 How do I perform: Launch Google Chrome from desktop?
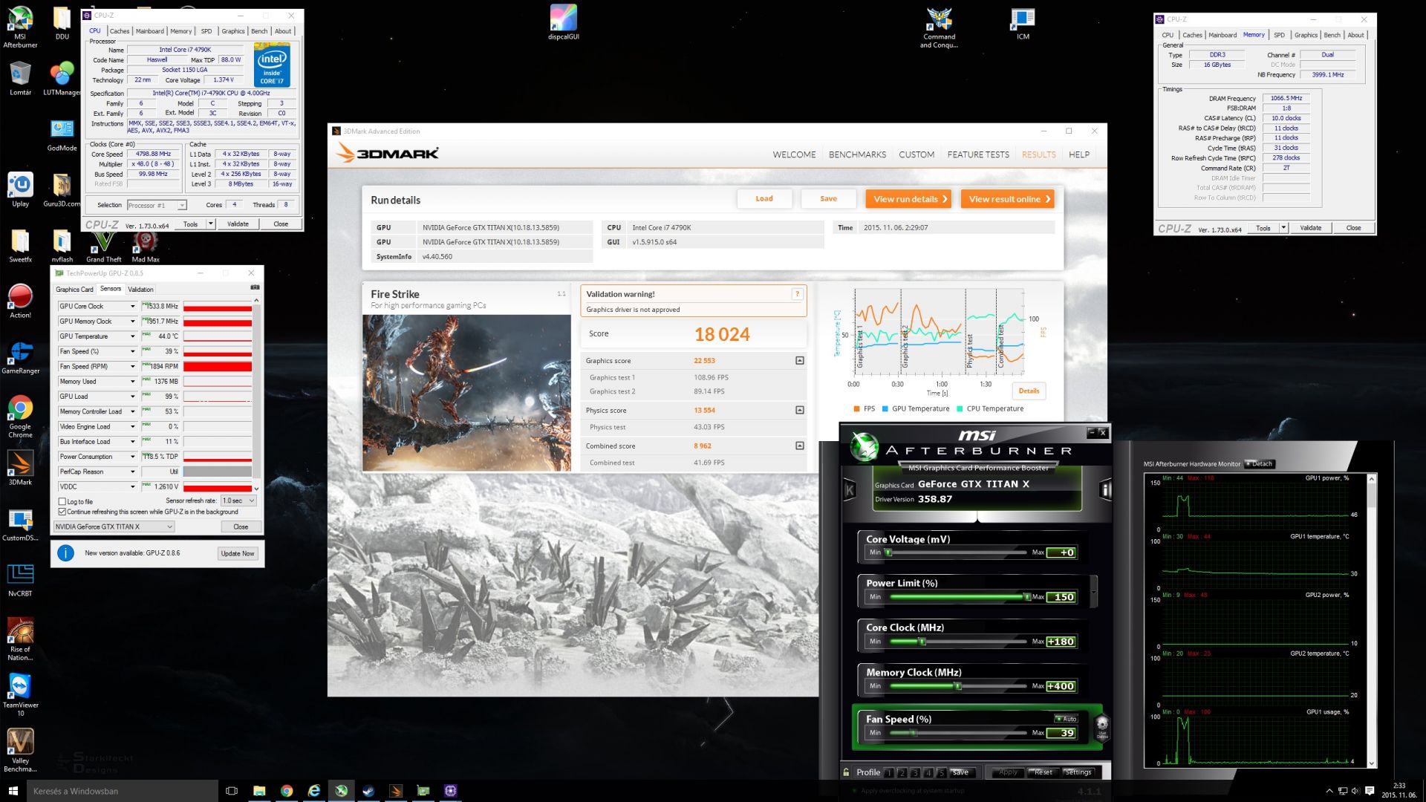20,417
